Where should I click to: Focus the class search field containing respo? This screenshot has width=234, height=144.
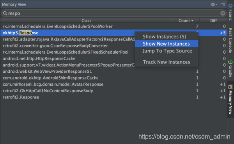point(113,13)
